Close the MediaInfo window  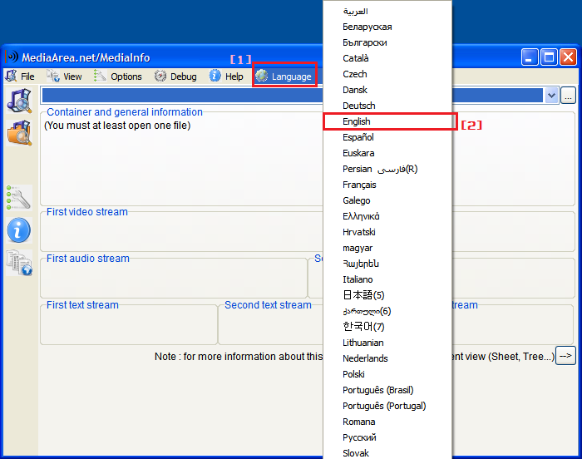[568, 57]
